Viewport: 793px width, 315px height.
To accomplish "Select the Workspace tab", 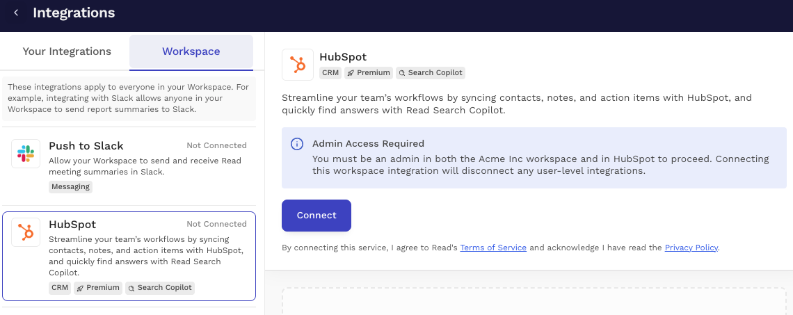I will (191, 52).
